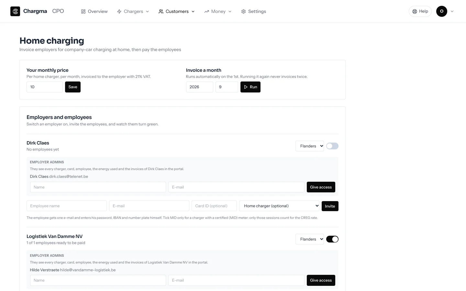Screen dimensions: 466x291
Task: Save the monthly price
Action: click(73, 87)
